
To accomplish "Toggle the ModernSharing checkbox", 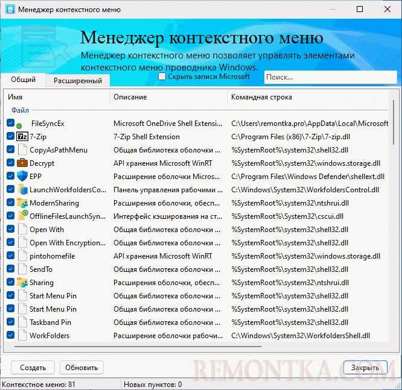I will point(10,203).
